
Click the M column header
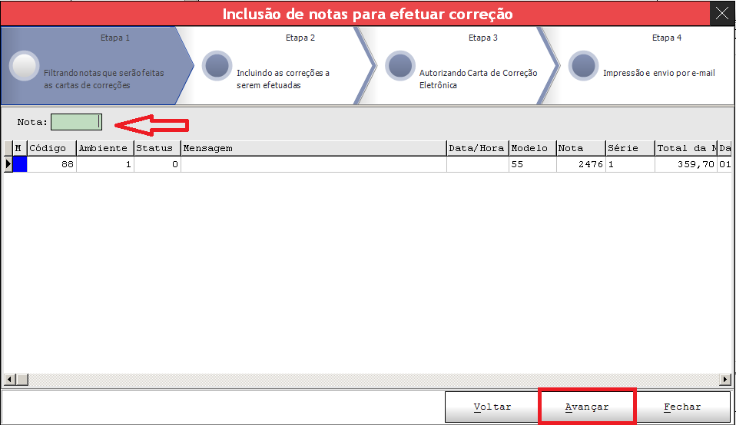(x=20, y=148)
